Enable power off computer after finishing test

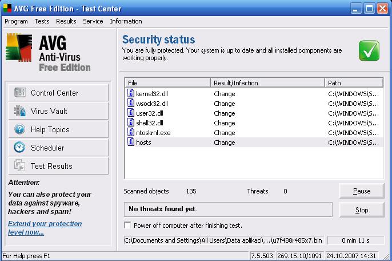[x=127, y=226]
